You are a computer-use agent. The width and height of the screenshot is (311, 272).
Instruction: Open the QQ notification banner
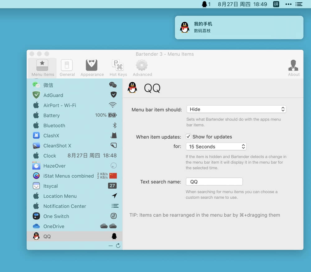click(x=239, y=27)
